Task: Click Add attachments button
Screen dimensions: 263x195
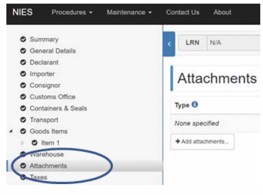Action: pyautogui.click(x=202, y=142)
